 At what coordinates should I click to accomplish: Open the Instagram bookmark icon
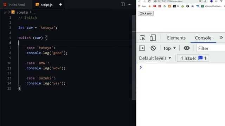click(160, 6)
